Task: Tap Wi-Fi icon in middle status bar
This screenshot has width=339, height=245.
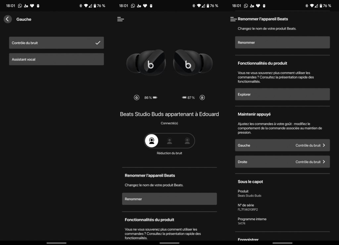Action: [x=199, y=6]
